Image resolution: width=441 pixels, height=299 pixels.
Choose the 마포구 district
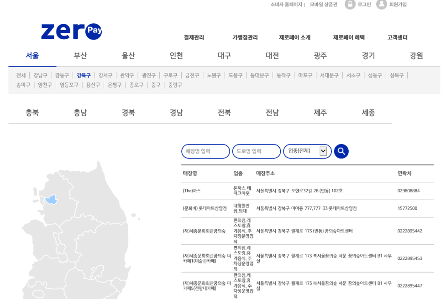pos(305,75)
